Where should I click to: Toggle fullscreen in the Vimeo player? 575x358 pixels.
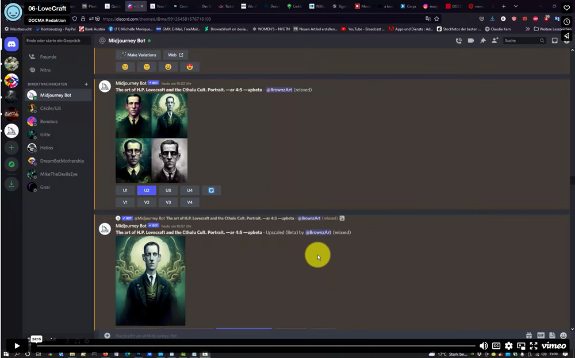(x=534, y=345)
